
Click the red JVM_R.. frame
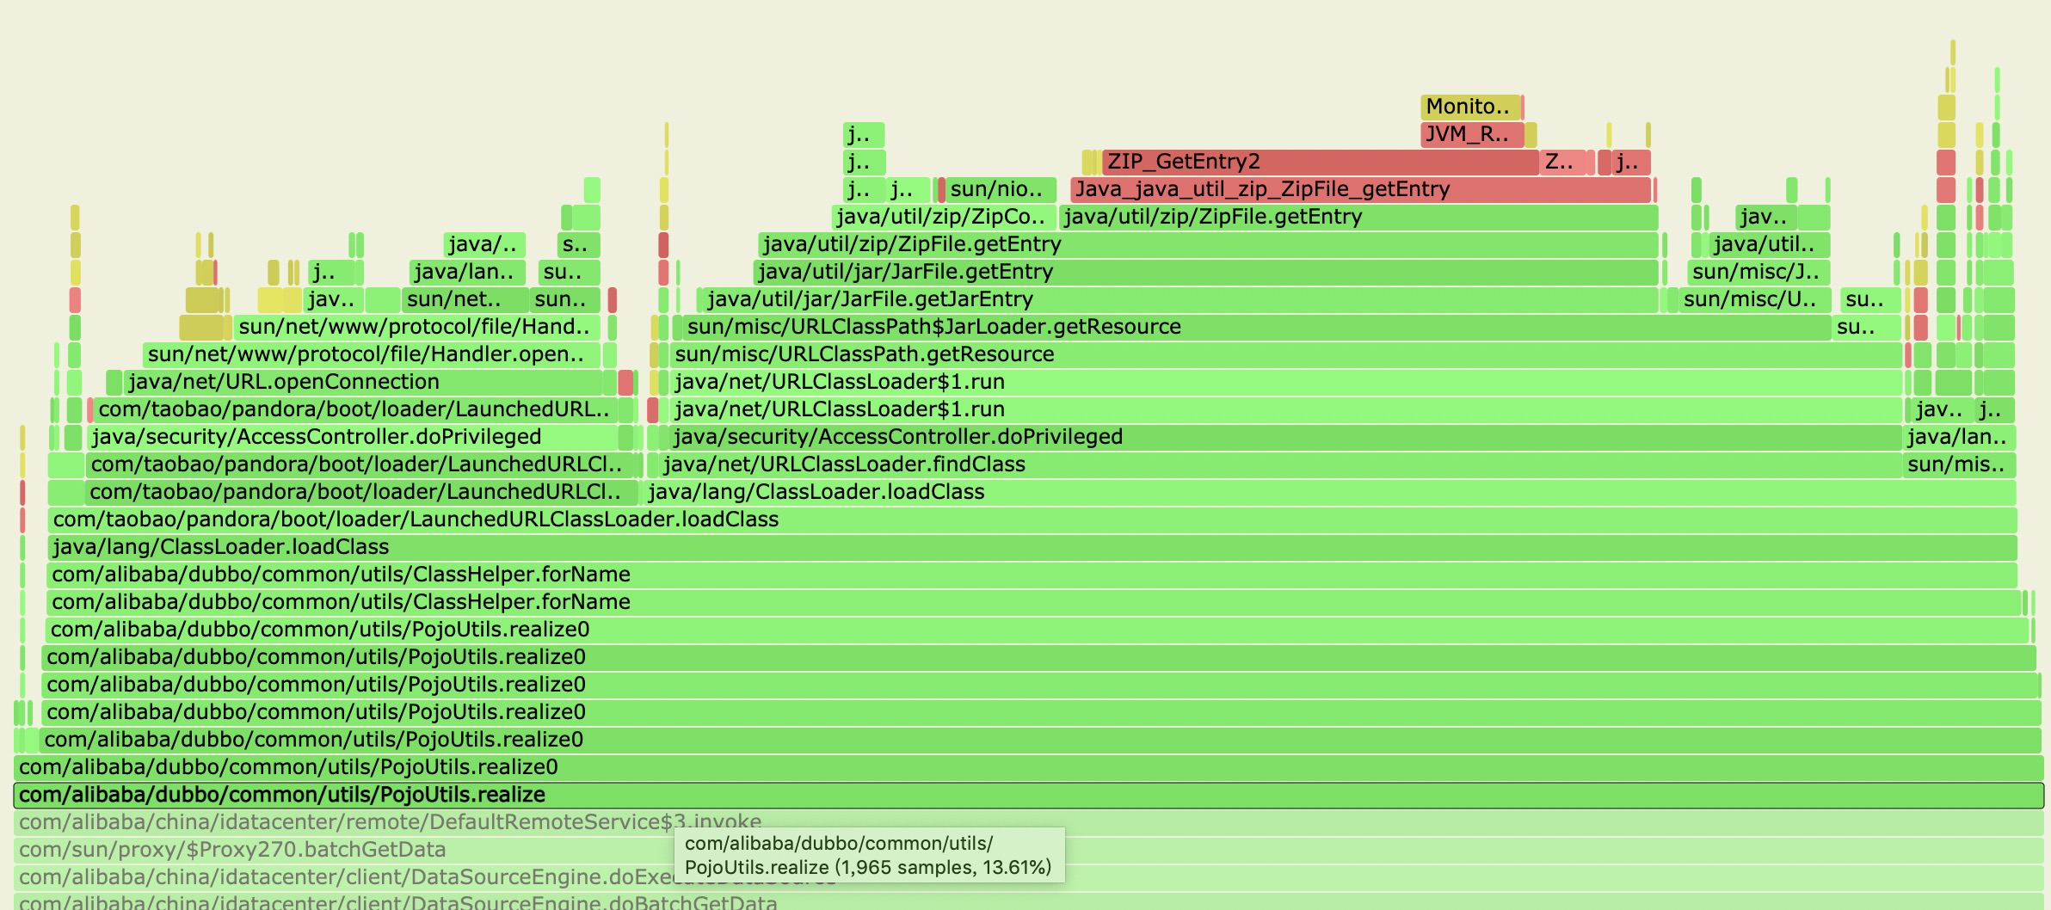point(1471,134)
